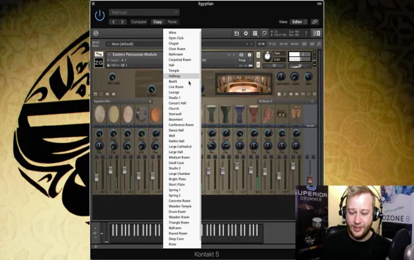Toggle the KSP multi script button

(x=304, y=44)
